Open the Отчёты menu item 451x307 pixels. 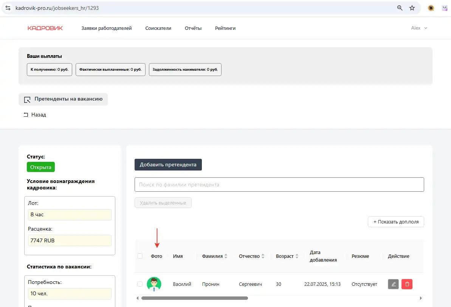(x=193, y=28)
